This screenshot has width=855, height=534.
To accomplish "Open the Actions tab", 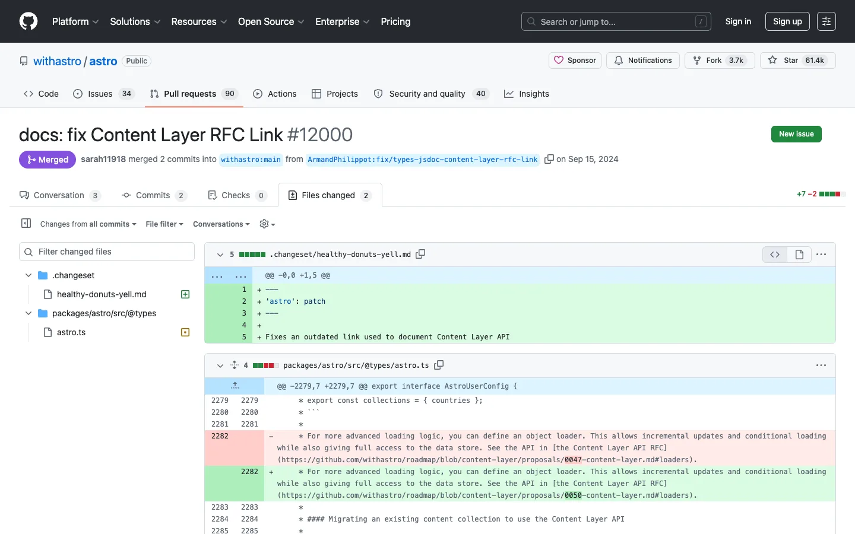I will [275, 94].
